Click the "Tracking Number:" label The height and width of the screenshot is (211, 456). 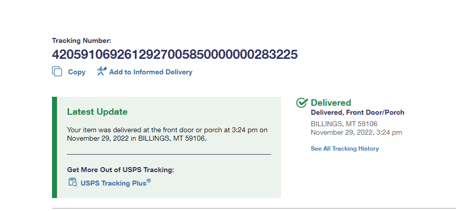click(x=81, y=40)
